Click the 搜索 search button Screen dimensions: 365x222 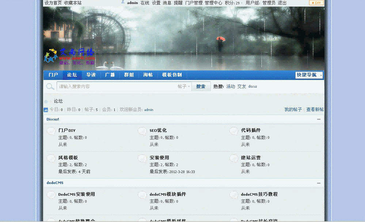pyautogui.click(x=201, y=87)
